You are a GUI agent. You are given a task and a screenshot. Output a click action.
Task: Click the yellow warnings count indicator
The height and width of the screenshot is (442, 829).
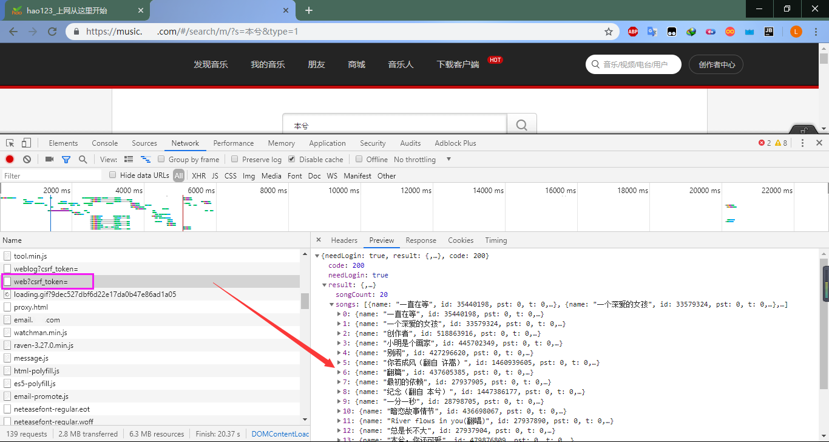tap(781, 143)
